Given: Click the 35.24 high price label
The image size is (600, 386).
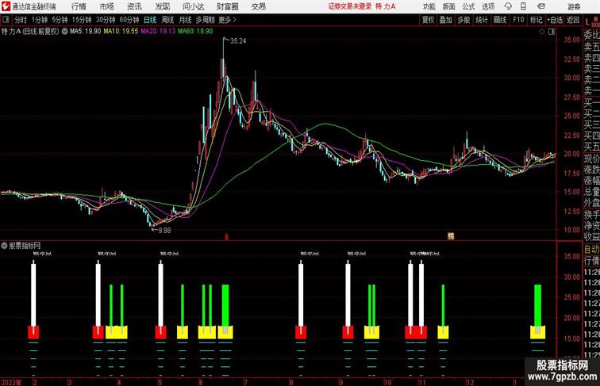Looking at the screenshot, I should click(238, 41).
